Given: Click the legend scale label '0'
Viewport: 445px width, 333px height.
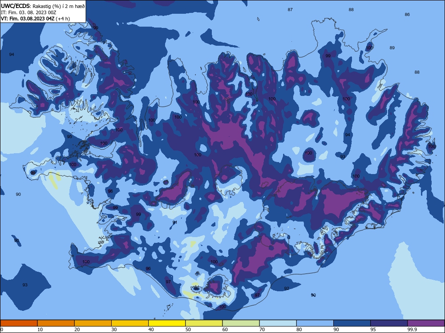Looking at the screenshot, I should (1, 329).
